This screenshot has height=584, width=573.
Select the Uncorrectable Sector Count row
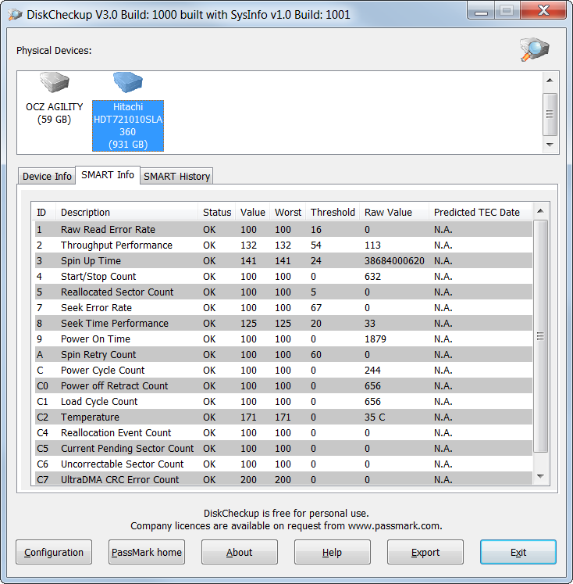(283, 464)
